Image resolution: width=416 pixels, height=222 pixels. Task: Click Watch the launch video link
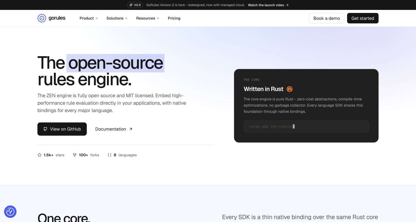point(268,5)
